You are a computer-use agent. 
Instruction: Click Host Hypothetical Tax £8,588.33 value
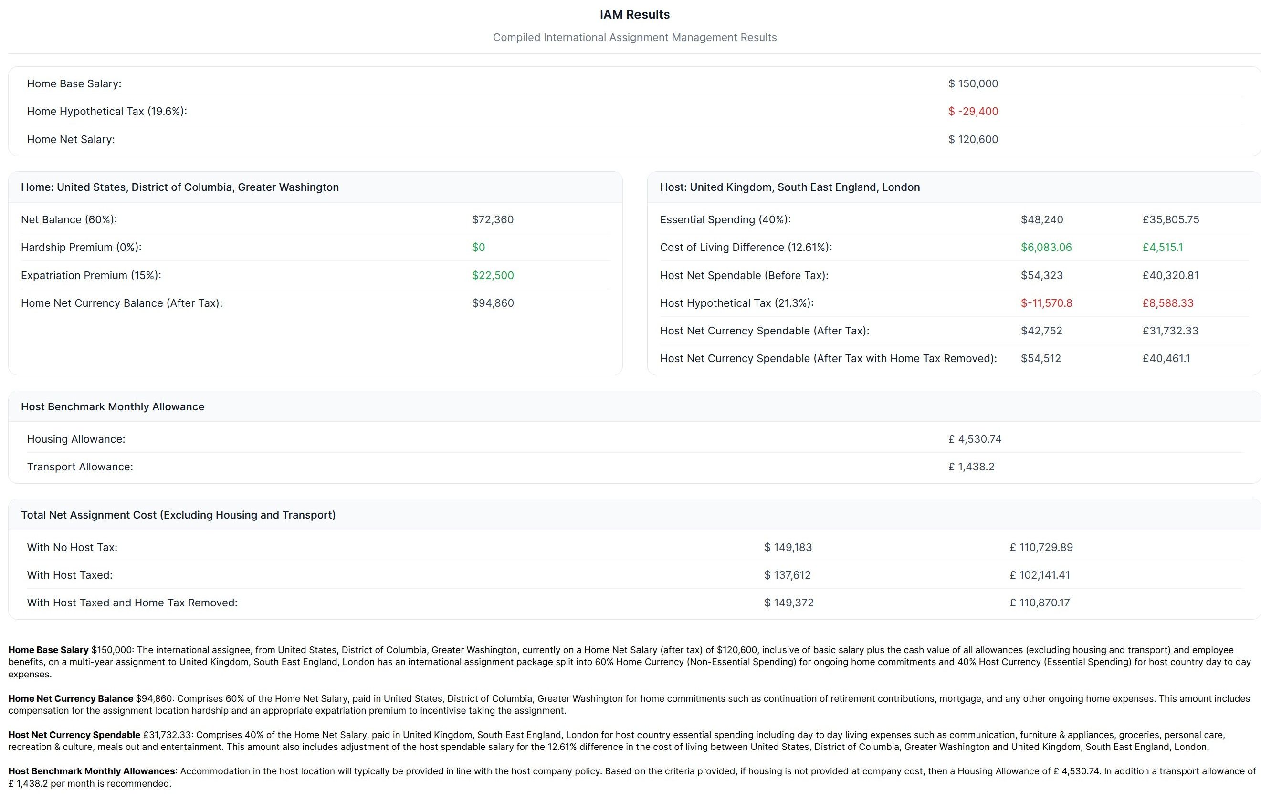pyautogui.click(x=1167, y=303)
